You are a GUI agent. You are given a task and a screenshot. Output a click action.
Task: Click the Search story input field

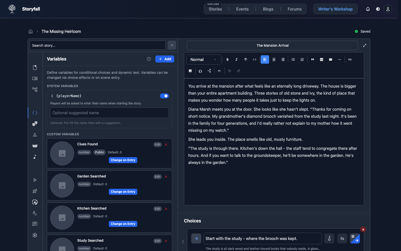pos(97,45)
